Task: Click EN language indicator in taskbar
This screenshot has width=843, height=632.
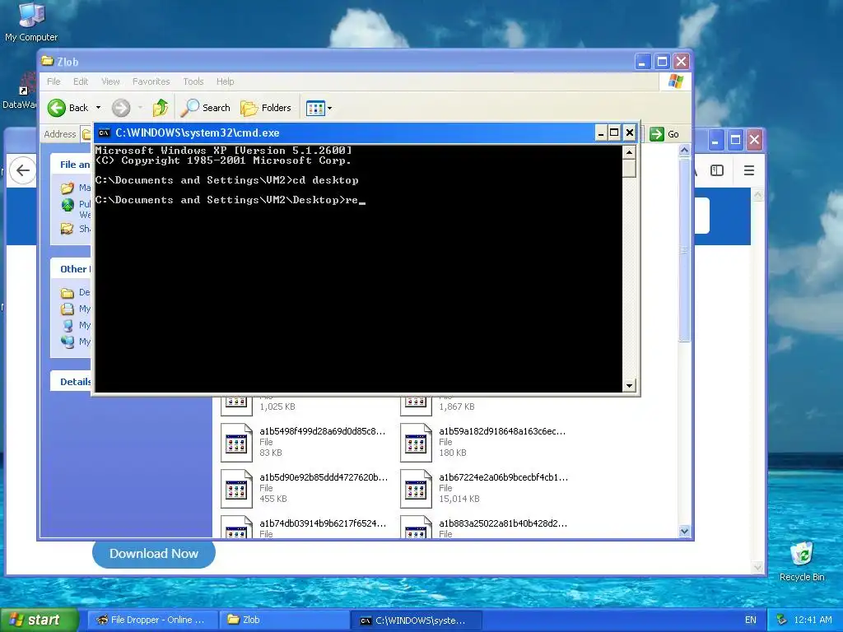Action: pos(751,620)
